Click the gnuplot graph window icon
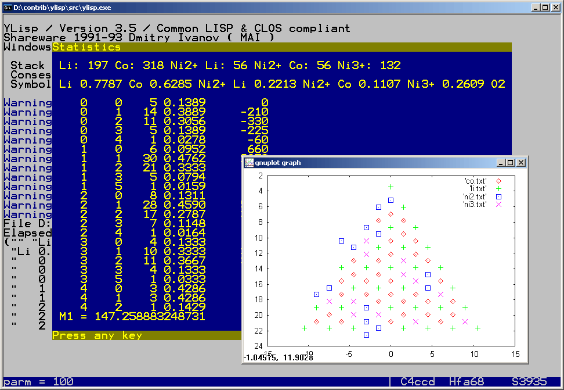 250,163
